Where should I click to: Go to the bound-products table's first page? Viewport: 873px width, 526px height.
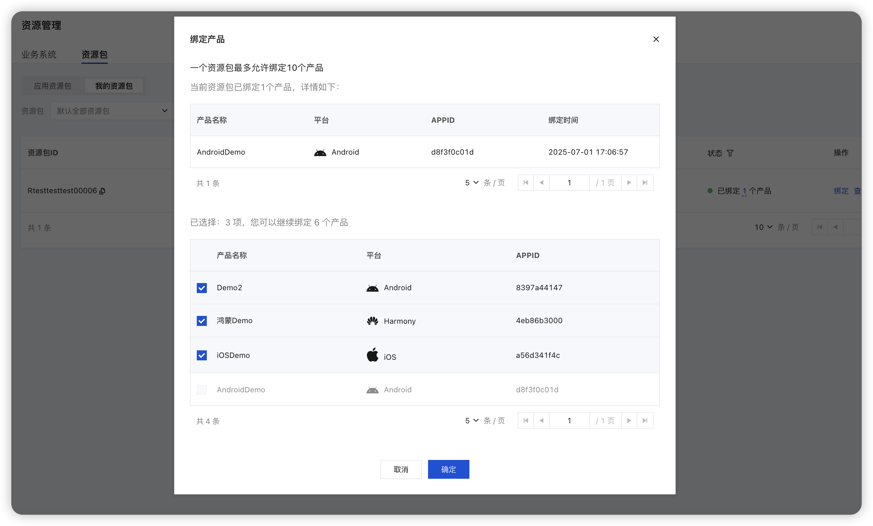tap(526, 183)
